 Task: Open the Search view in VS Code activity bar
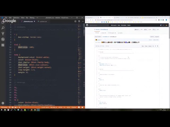3,28
